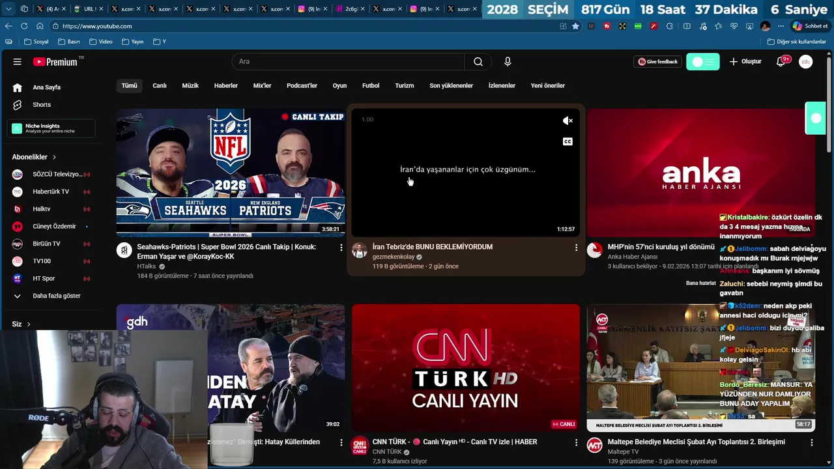The image size is (834, 469).
Task: Select the Haberler filter chip
Action: pyautogui.click(x=226, y=86)
